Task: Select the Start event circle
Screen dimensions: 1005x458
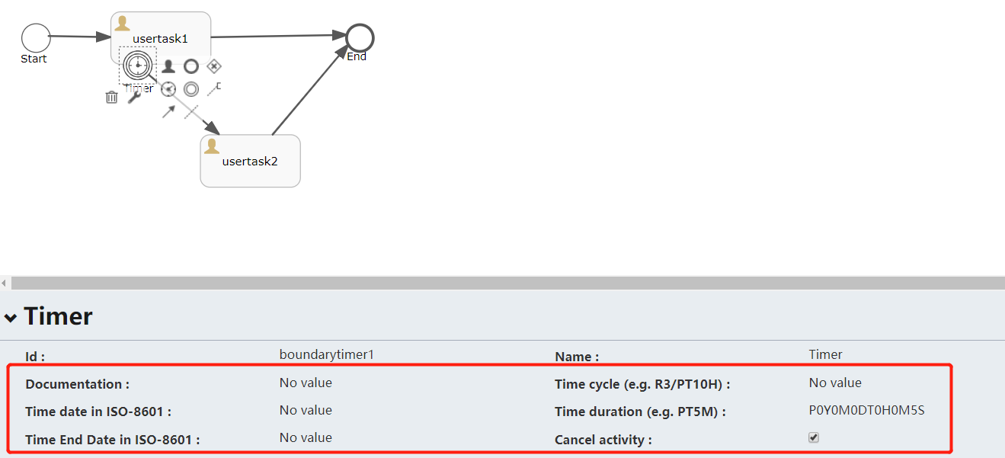Action: 34,36
